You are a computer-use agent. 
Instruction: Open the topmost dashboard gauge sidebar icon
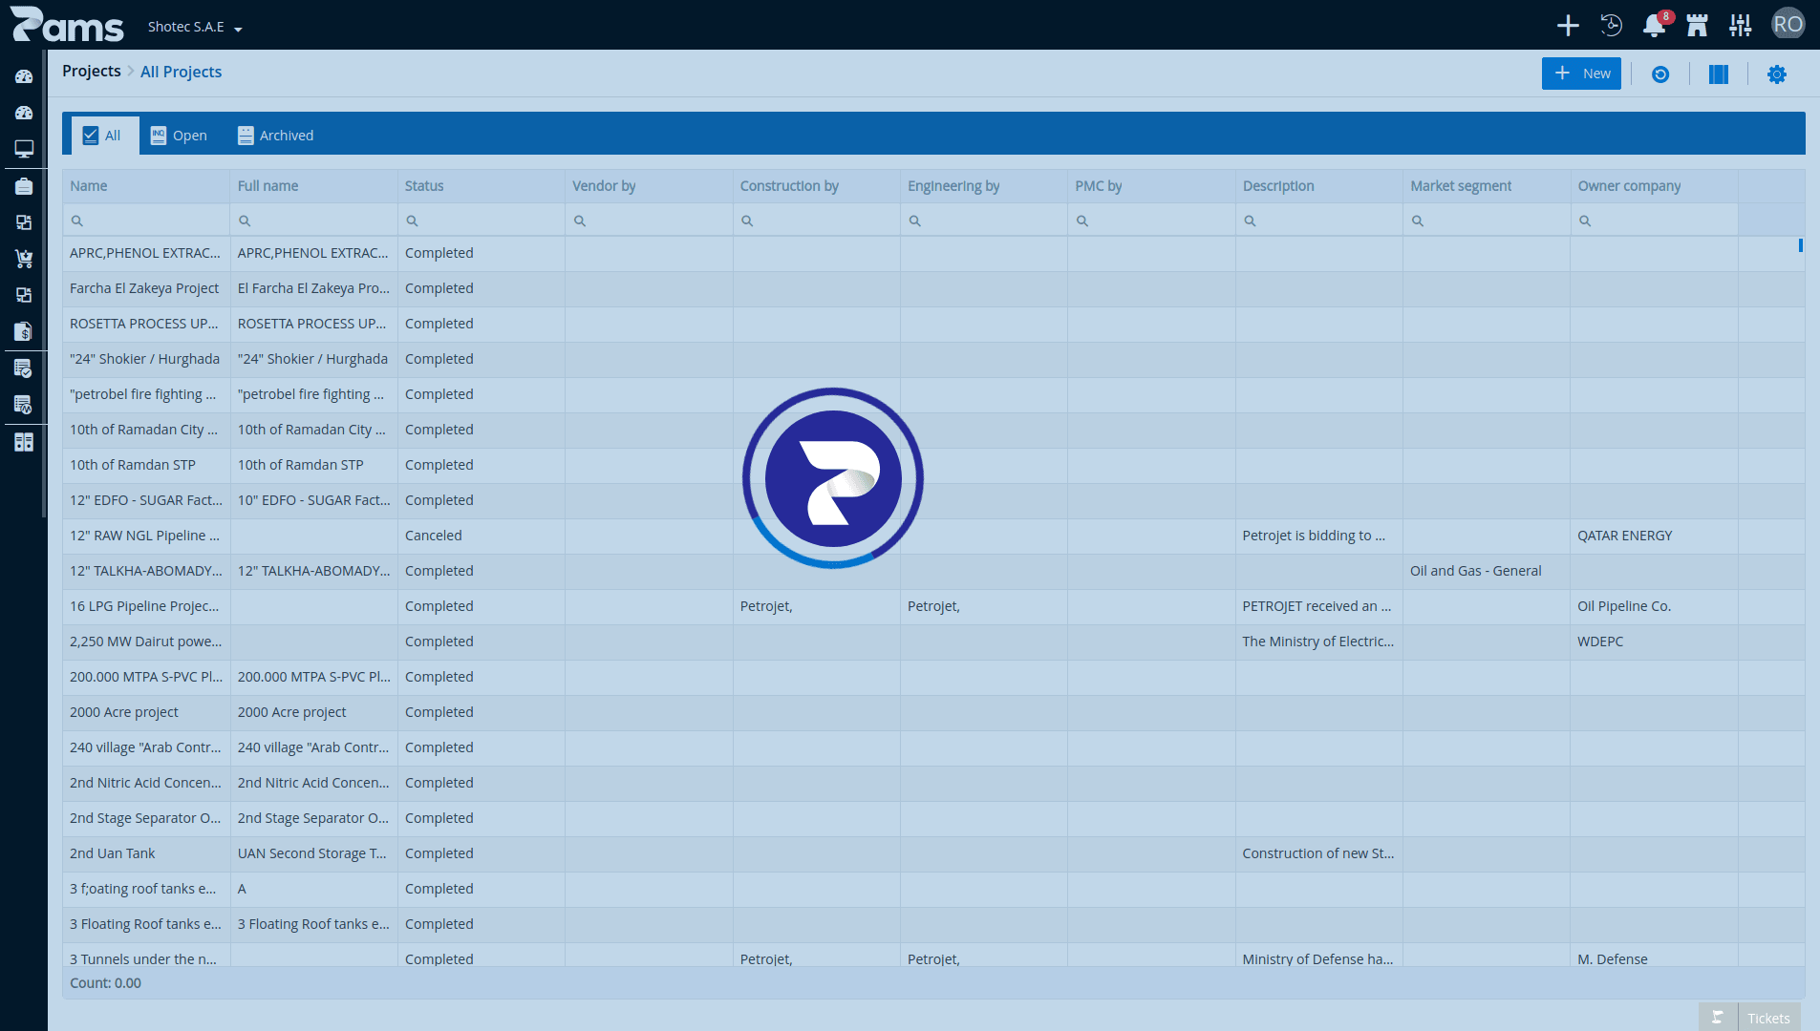coord(24,76)
